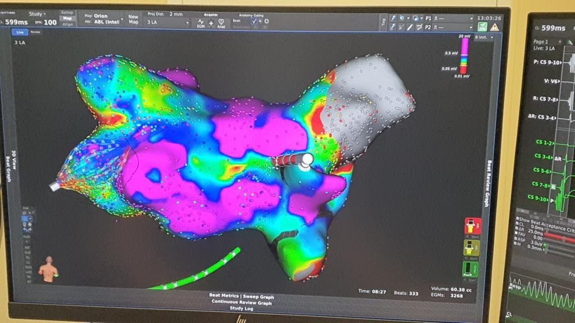The width and height of the screenshot is (575, 323).
Task: Select the straight line tool icon
Action: (x=410, y=27)
